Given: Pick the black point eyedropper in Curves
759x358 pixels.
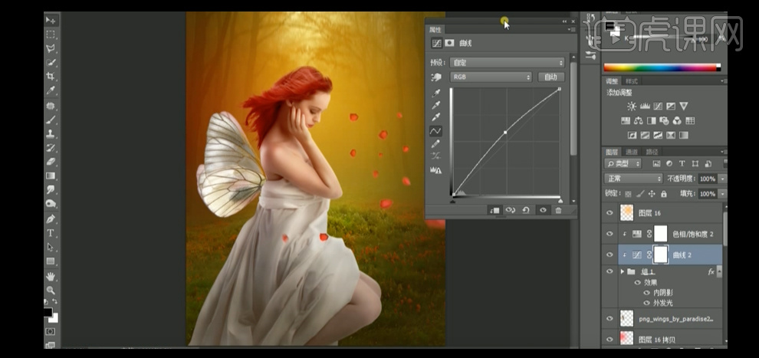Looking at the screenshot, I should click(436, 93).
